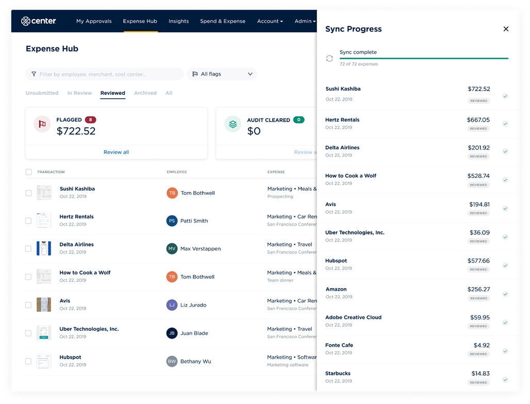Click the sync refresh icon
530x404 pixels.
329,58
